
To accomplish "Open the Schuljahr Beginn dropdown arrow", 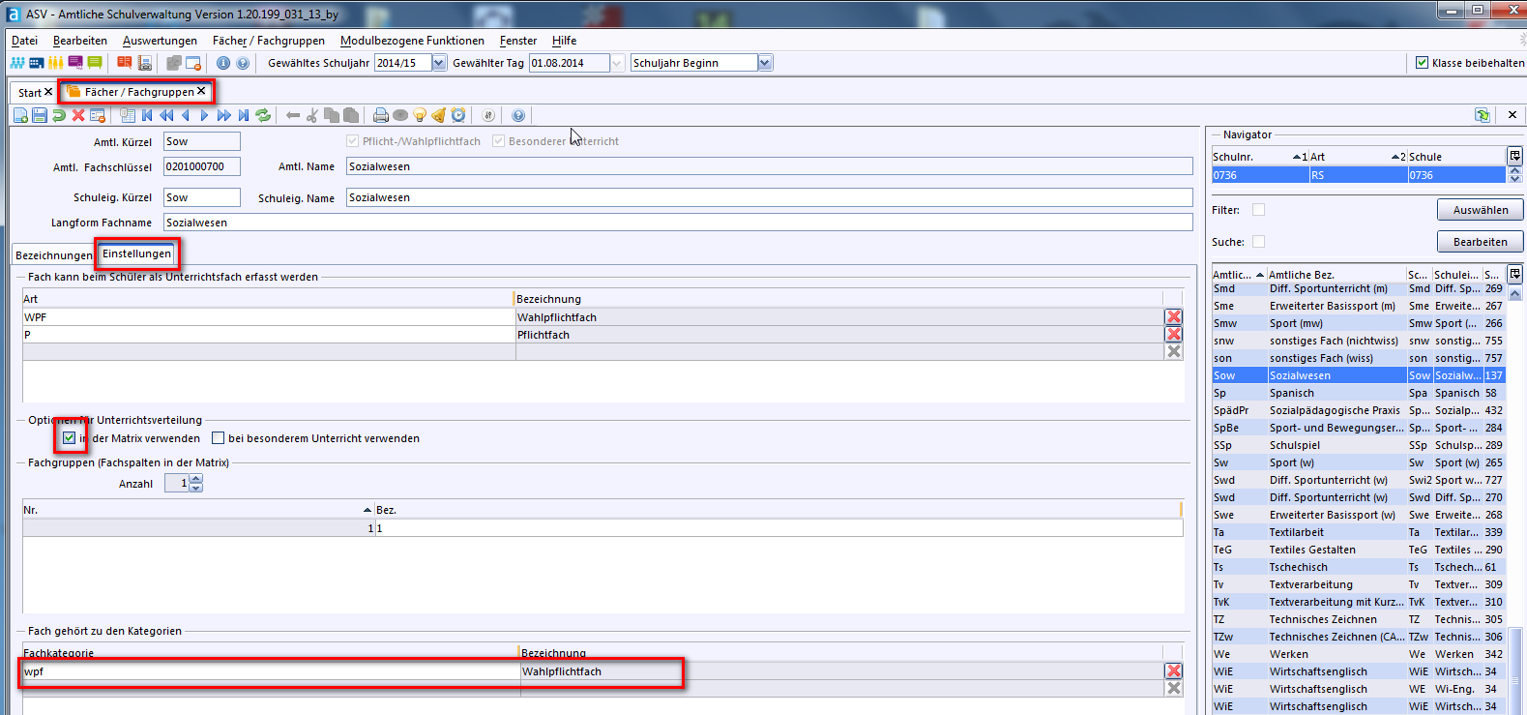I will pos(765,63).
